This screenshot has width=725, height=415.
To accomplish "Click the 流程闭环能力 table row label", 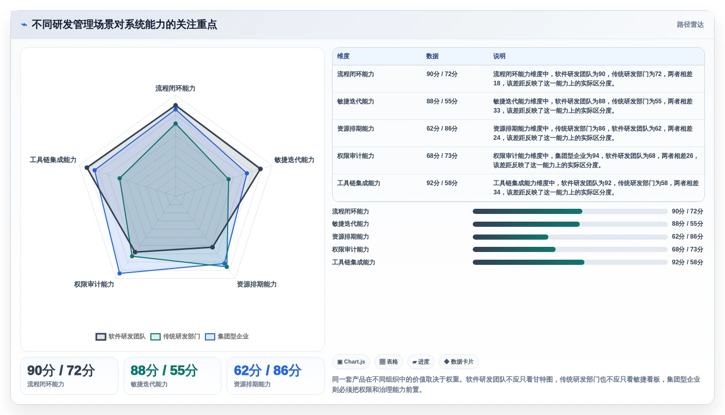I will point(356,74).
